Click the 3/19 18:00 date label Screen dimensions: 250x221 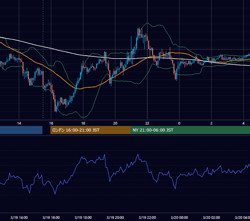83,217
